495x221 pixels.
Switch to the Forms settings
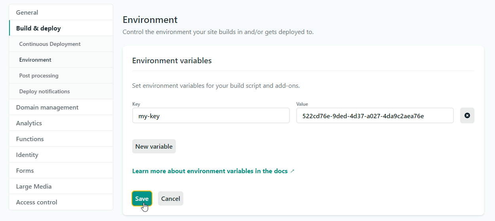[25, 170]
